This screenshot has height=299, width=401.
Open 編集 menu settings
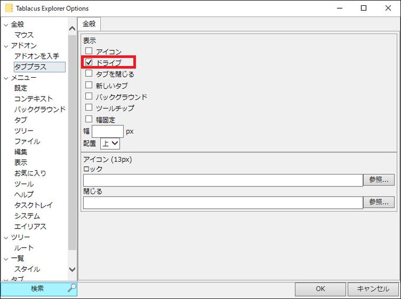pos(21,152)
